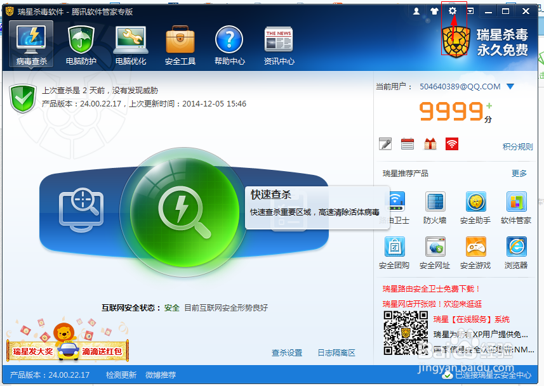The width and height of the screenshot is (544, 386).
Task: Select the 安全工具 toolbox tab
Action: coord(180,45)
